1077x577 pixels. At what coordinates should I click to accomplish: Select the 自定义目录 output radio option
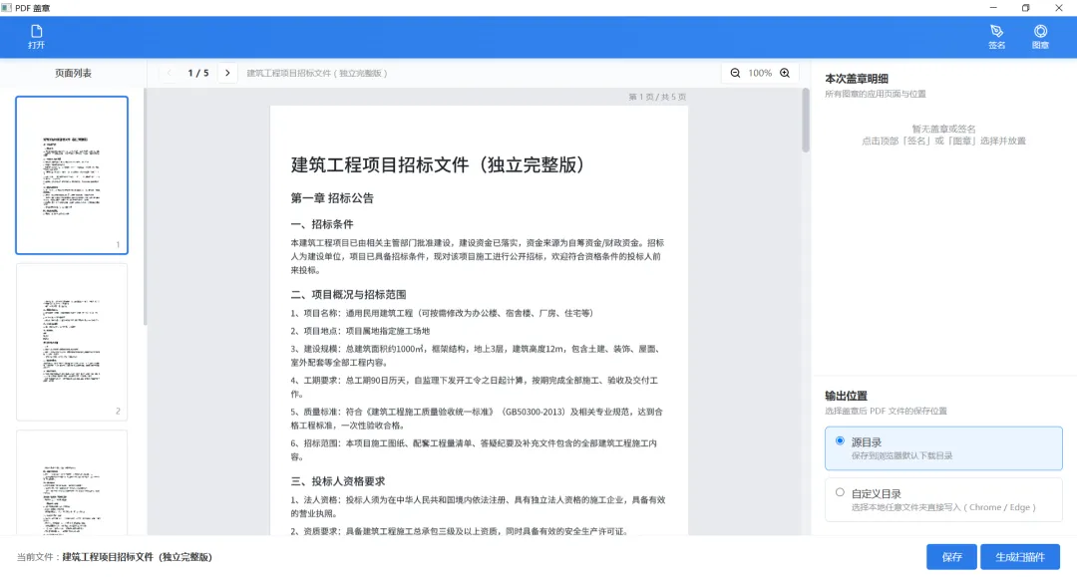pyautogui.click(x=943, y=499)
